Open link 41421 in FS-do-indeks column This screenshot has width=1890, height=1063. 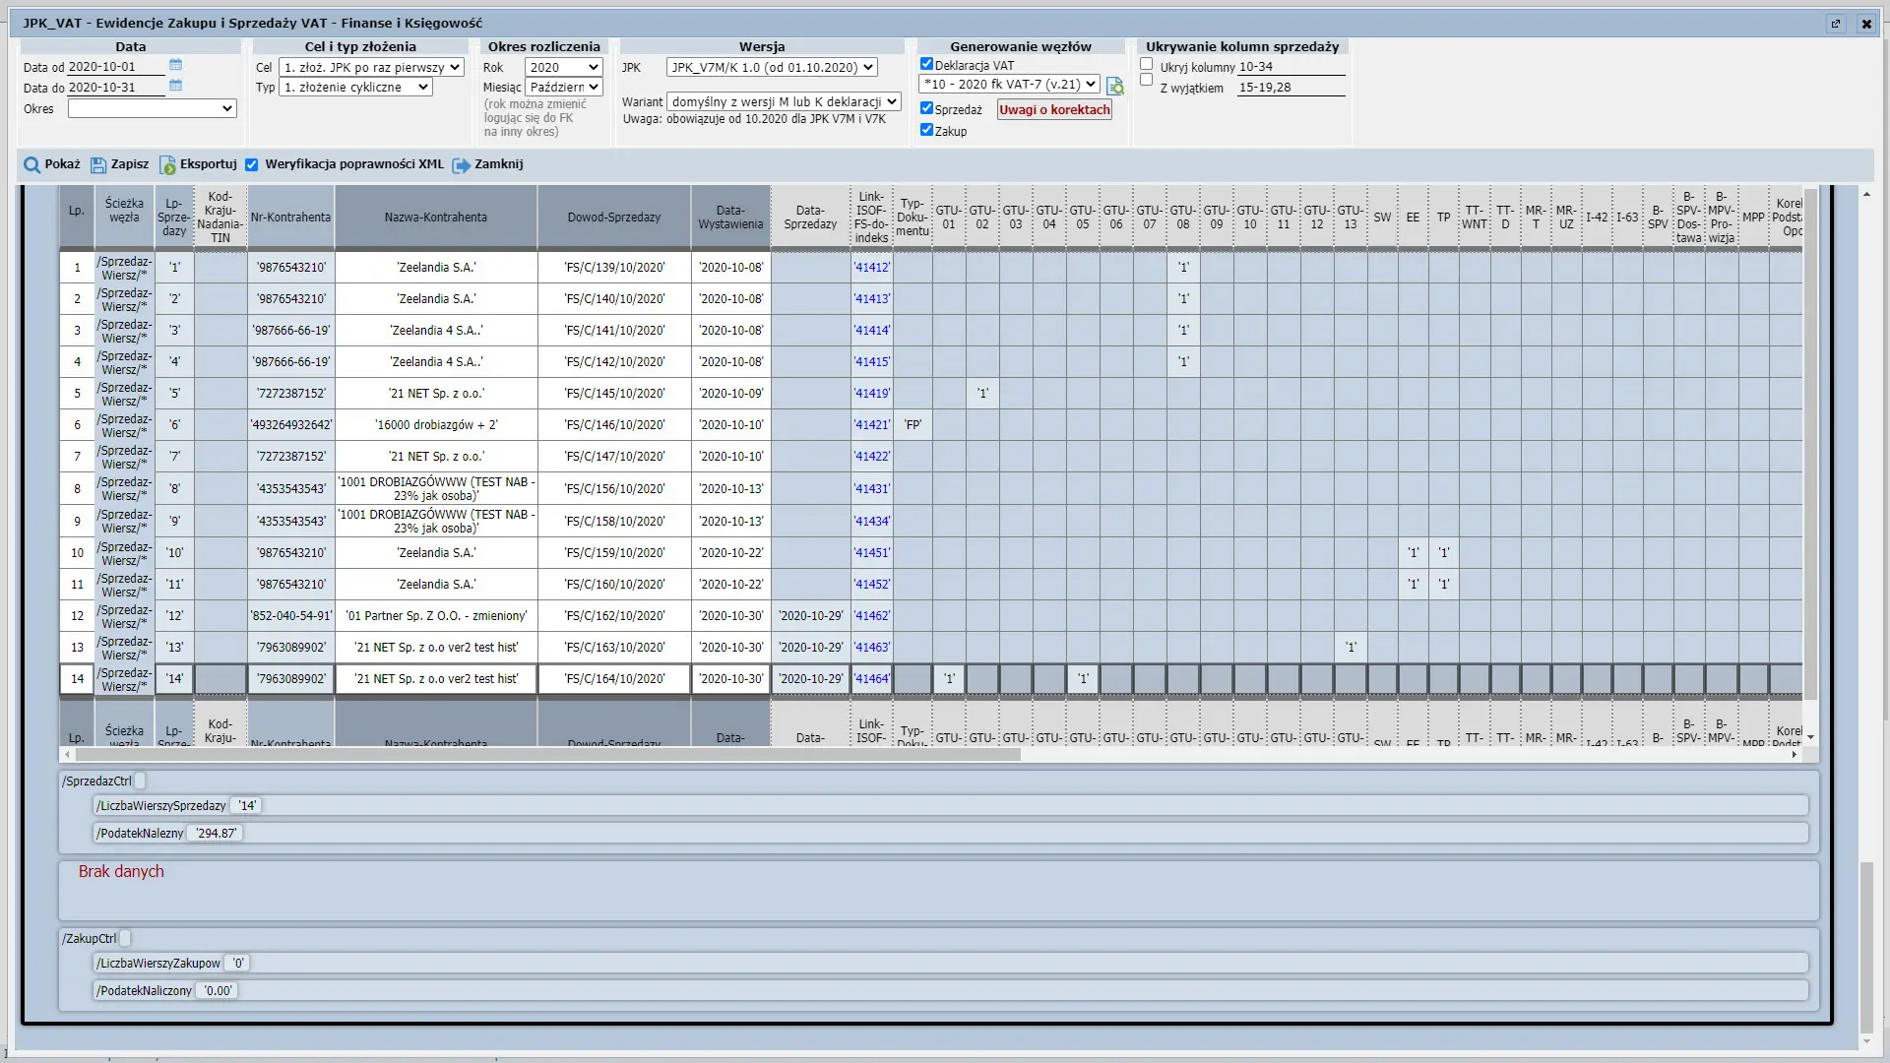(x=871, y=425)
